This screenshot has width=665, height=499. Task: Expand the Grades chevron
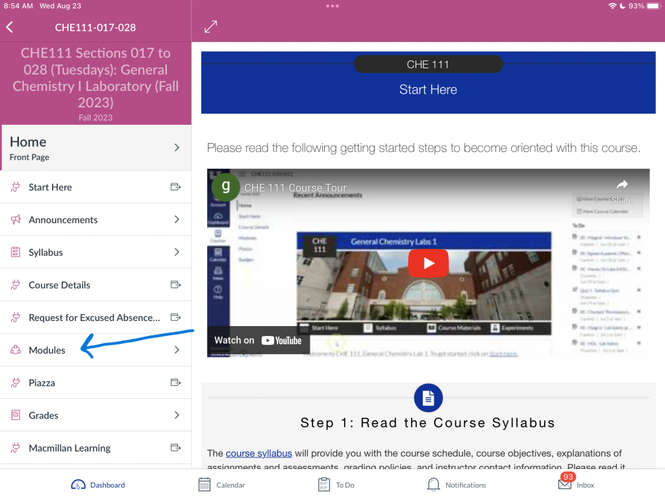coord(177,415)
